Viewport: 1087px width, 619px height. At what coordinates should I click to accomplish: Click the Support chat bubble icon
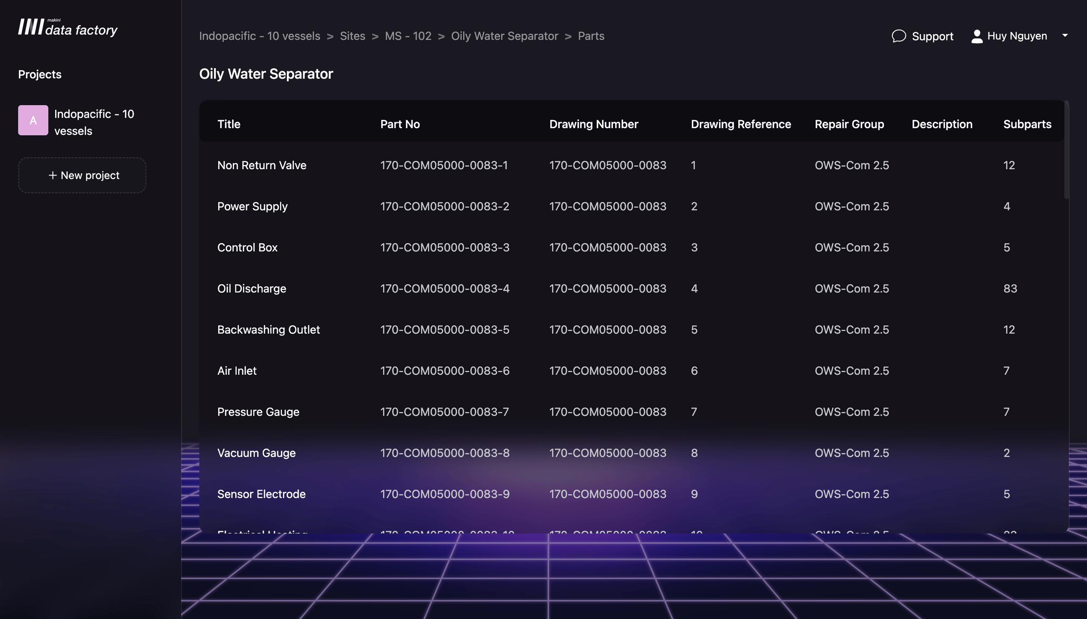pyautogui.click(x=898, y=36)
